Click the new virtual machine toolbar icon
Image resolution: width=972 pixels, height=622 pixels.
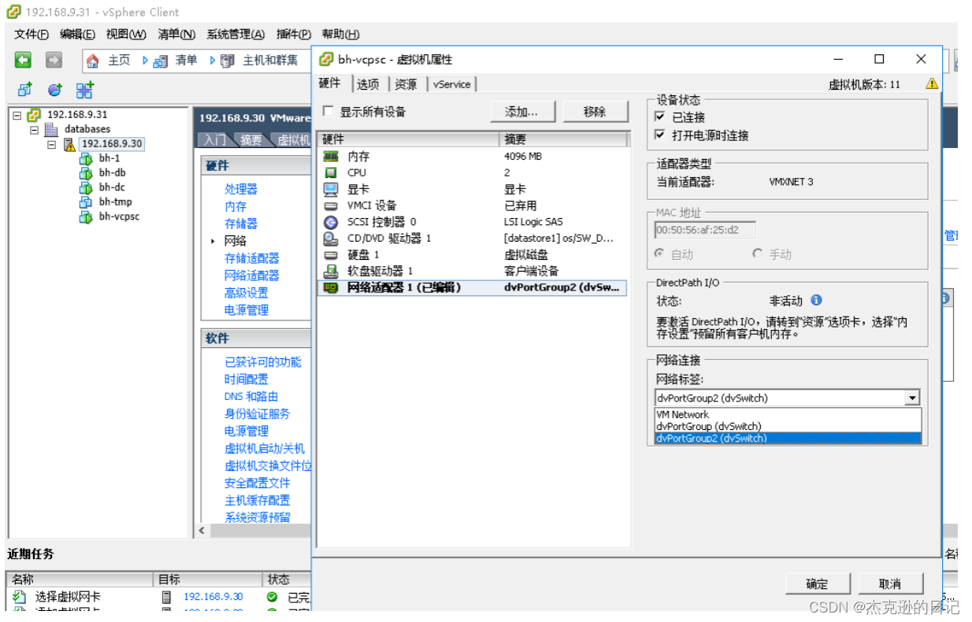[x=24, y=90]
